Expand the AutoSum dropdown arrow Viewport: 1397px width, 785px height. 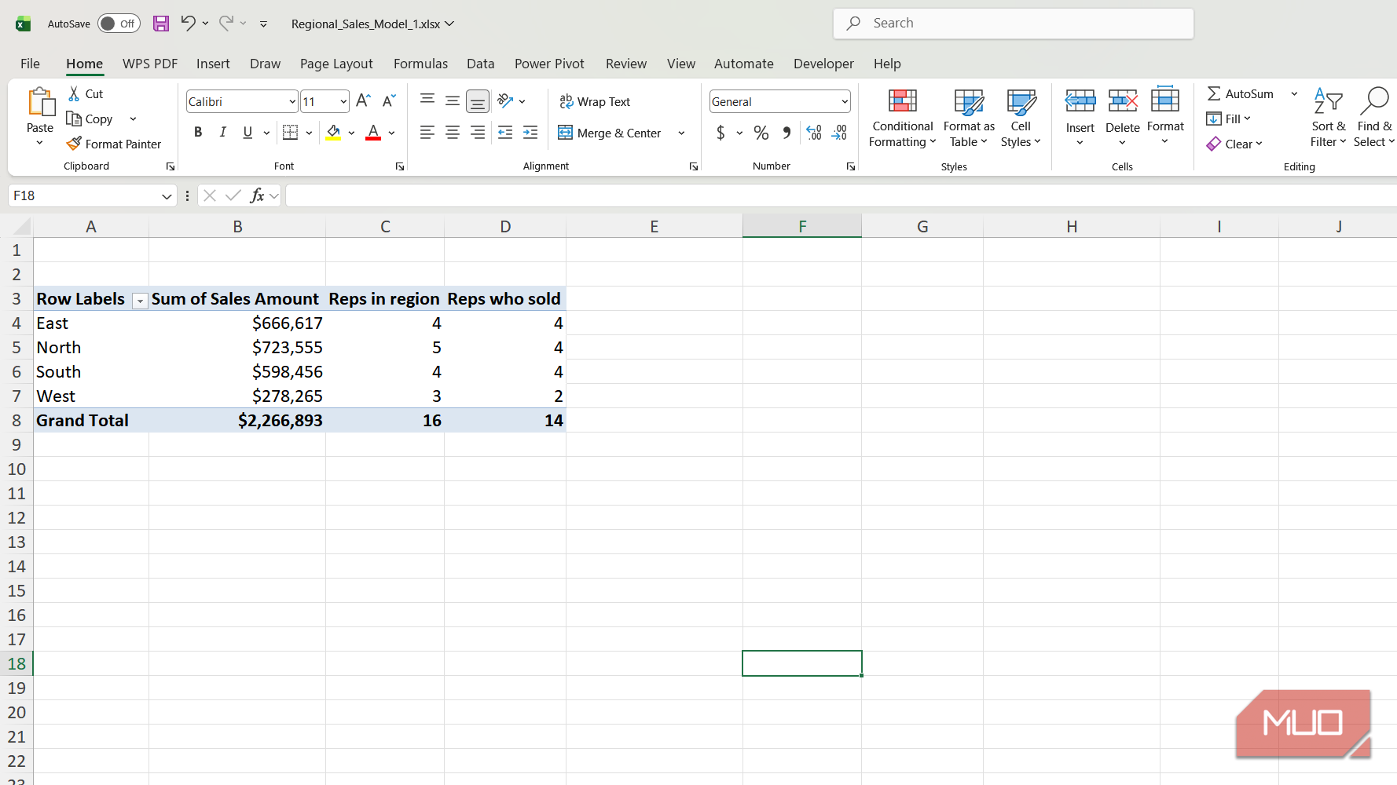[x=1294, y=94]
